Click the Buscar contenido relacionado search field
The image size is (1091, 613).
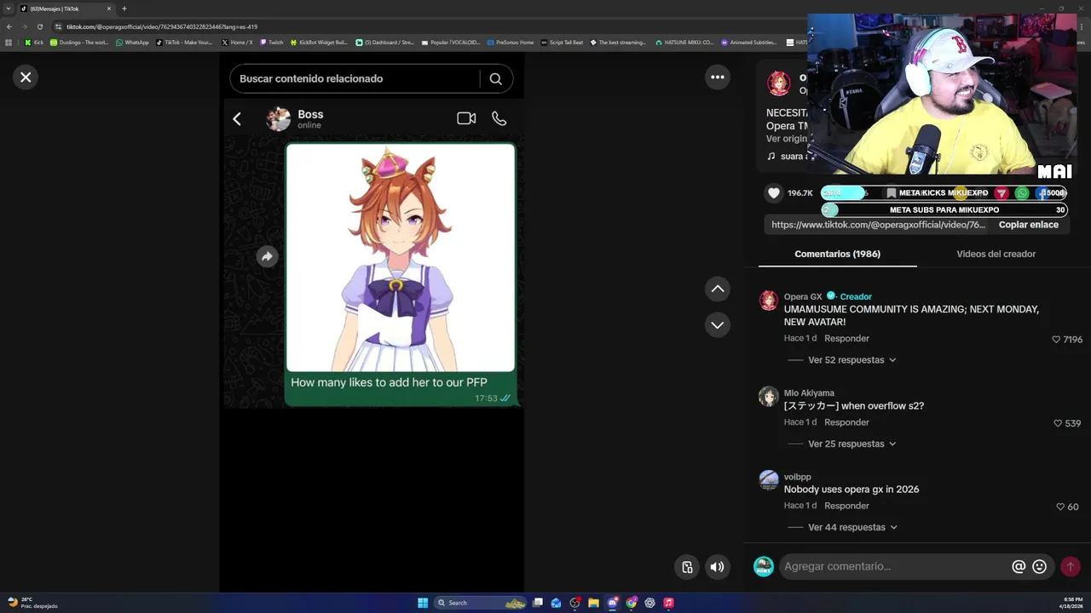(x=354, y=78)
